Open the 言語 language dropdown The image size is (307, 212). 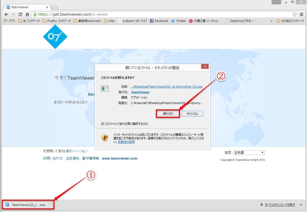click(x=249, y=153)
